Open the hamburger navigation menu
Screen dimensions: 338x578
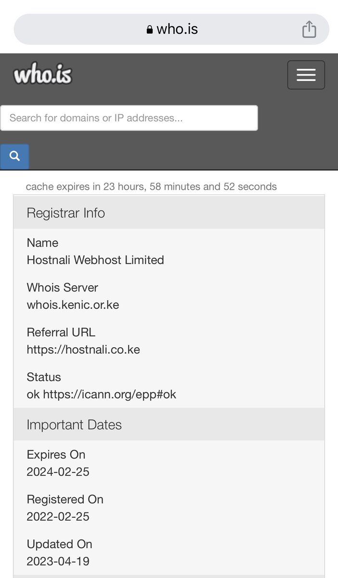(x=306, y=75)
